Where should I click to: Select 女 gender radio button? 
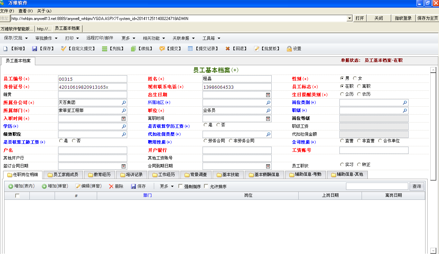355,78
